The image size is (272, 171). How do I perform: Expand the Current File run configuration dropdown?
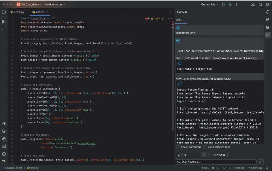pyautogui.click(x=210, y=5)
